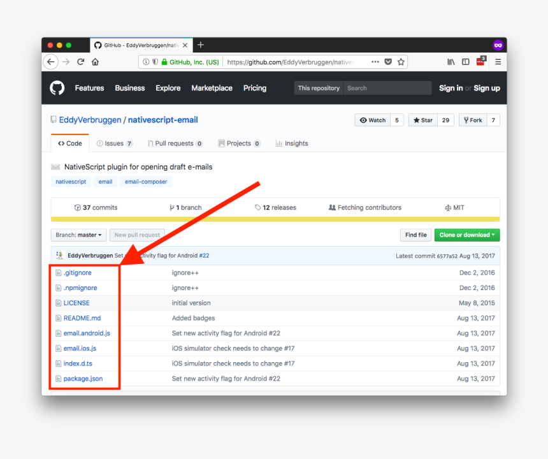Viewport: 548px width, 459px height.
Task: Open Business in the GitHub header
Action: click(x=129, y=88)
